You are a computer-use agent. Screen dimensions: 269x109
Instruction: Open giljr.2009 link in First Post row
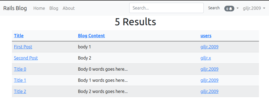point(209,47)
